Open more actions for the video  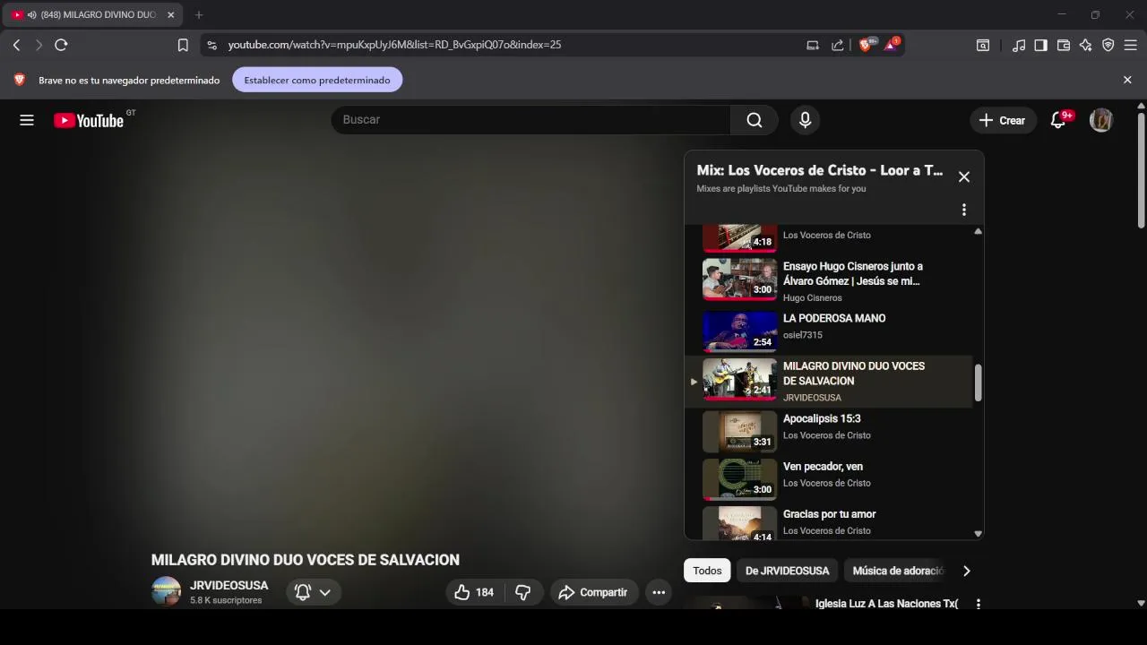point(659,592)
